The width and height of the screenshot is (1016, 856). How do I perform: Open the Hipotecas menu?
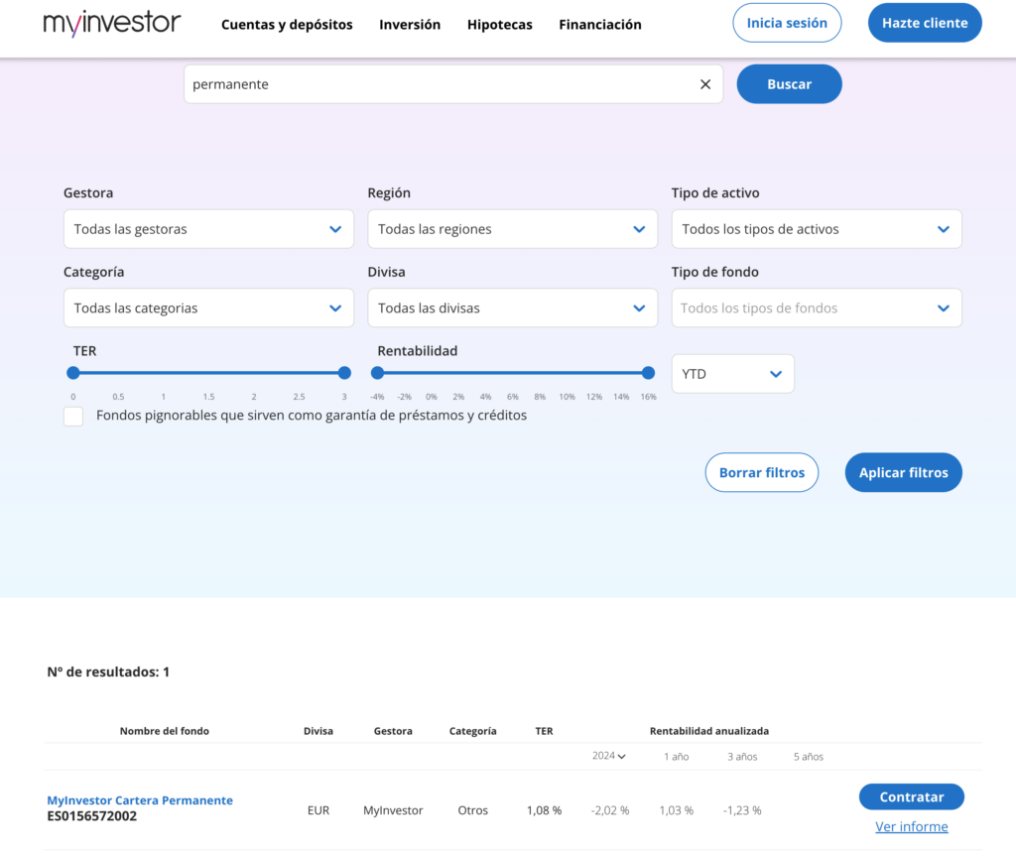coord(500,25)
